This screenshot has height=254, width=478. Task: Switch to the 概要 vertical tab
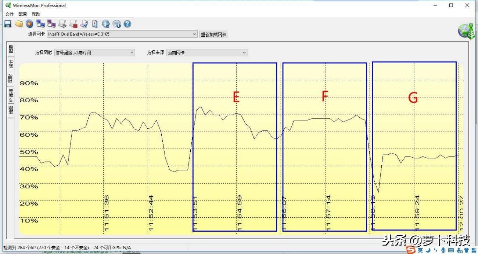11,49
